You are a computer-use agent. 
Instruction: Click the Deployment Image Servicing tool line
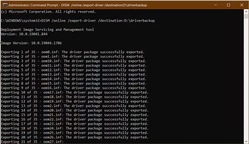tap(47, 29)
